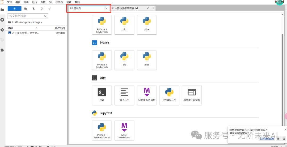Refresh the file browser list
The width and height of the screenshot is (287, 147).
click(42, 8)
